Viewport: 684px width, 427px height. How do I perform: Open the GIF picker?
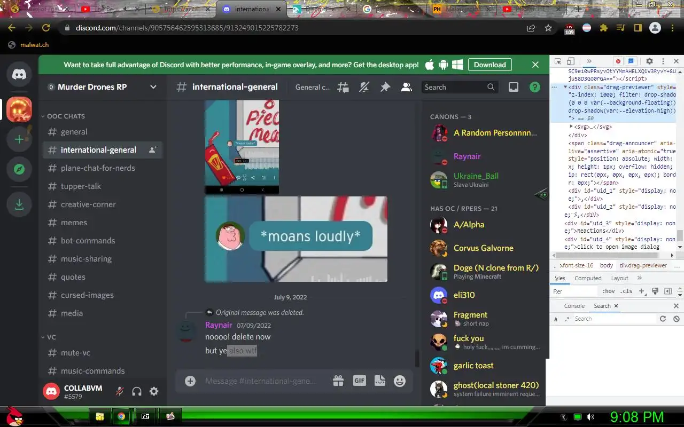pyautogui.click(x=359, y=381)
